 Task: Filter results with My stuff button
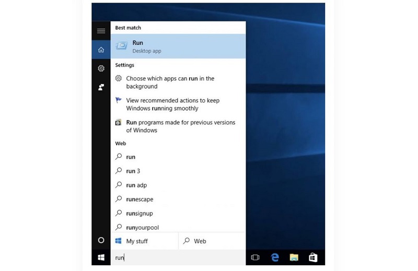pyautogui.click(x=144, y=241)
